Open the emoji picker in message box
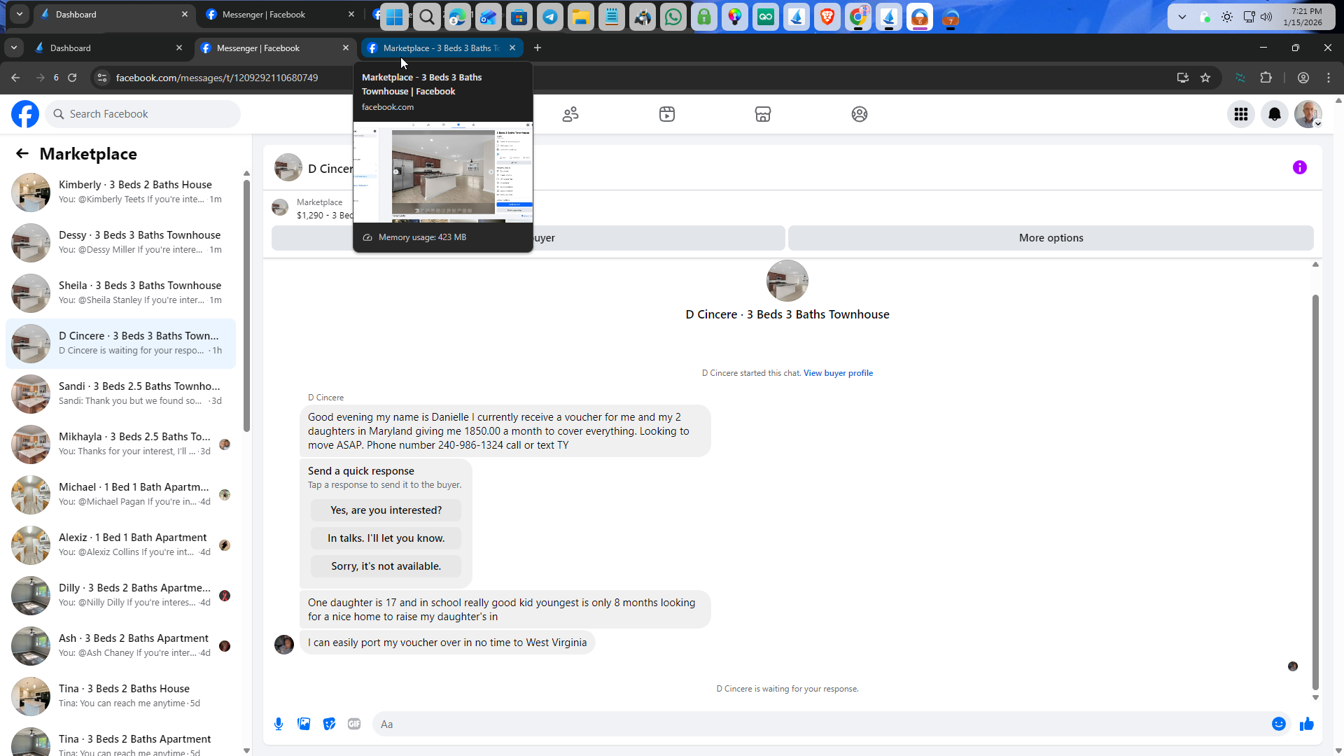This screenshot has width=1344, height=756. pyautogui.click(x=1278, y=724)
